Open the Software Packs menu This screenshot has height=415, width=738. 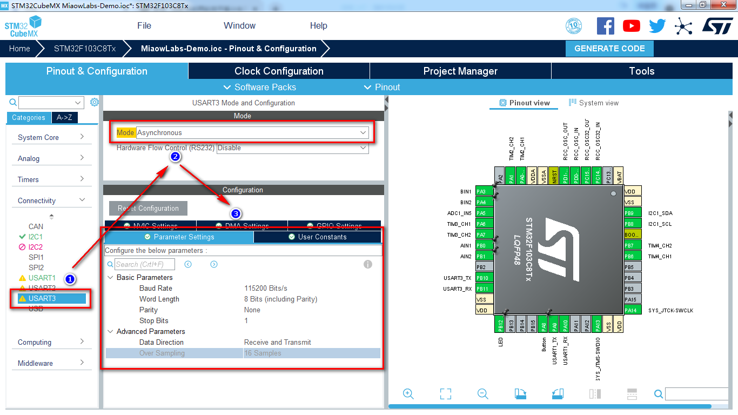point(259,87)
